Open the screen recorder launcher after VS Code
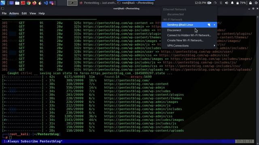 click(51, 3)
